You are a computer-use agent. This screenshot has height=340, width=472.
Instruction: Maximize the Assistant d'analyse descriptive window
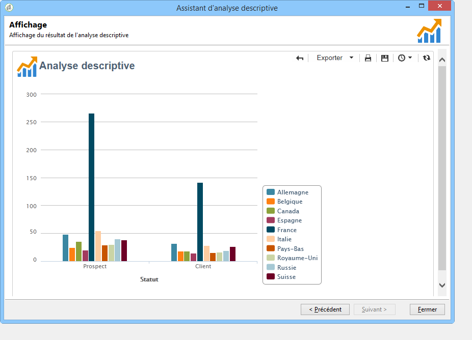422,6
